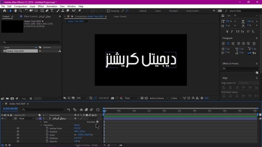Screen dimensions: 262x147
Task: Switch to the Small Screen workspace
Action: 192,11
